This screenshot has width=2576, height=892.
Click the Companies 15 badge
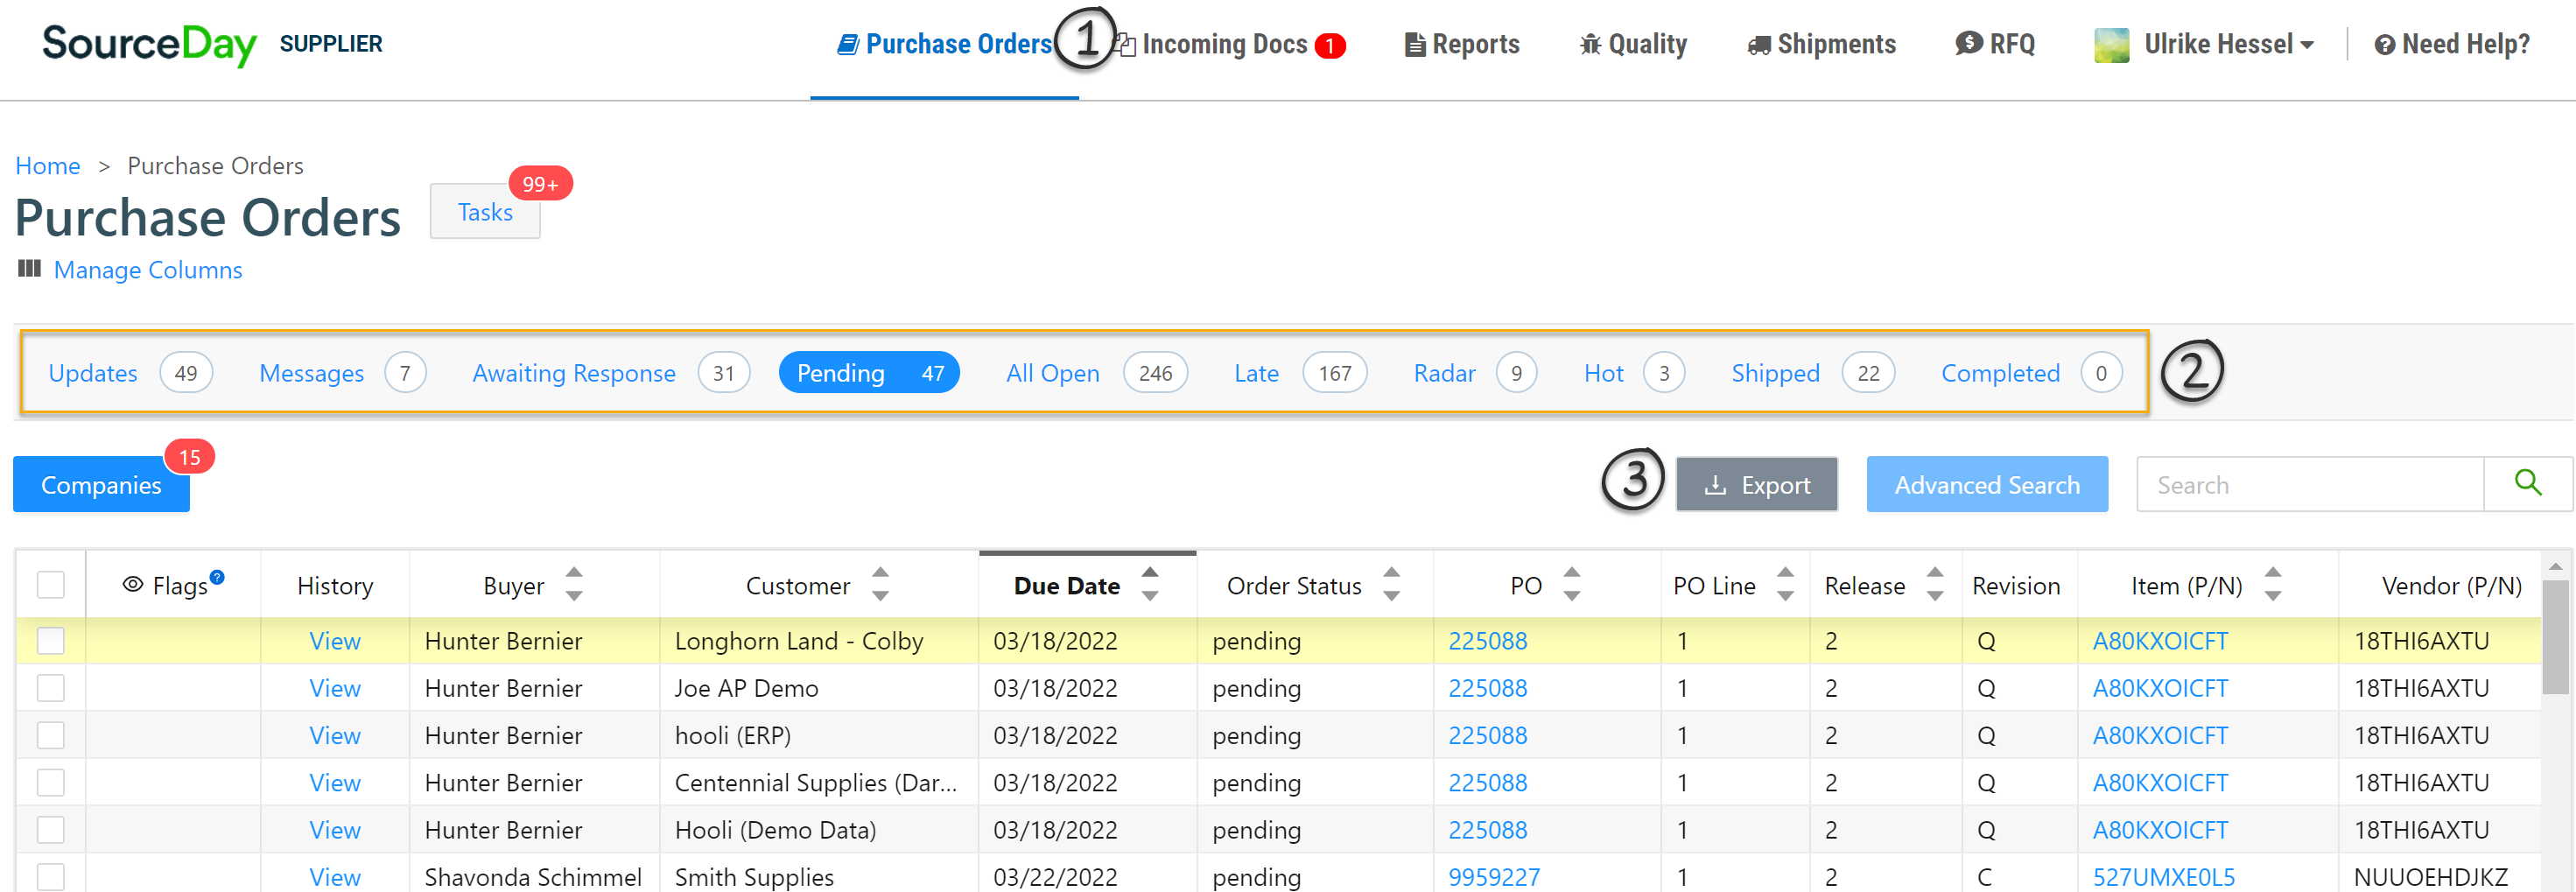tap(189, 457)
